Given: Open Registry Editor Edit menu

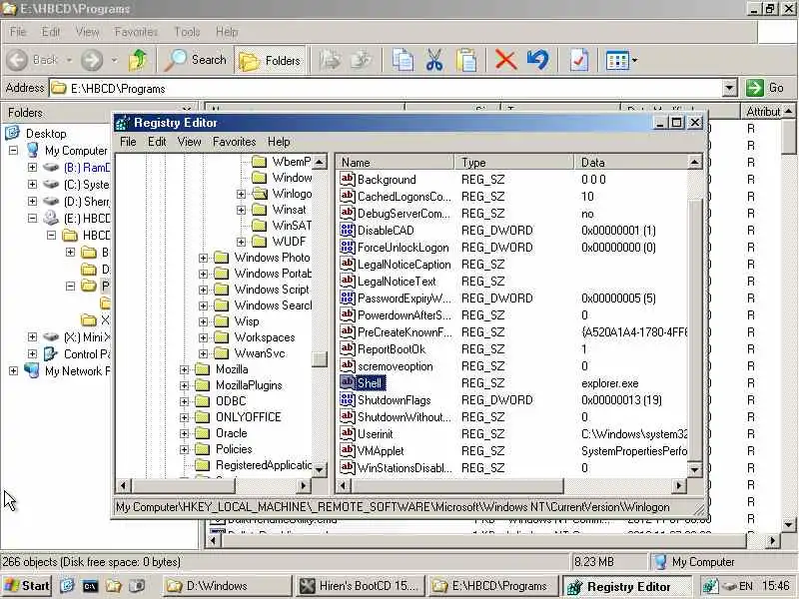Looking at the screenshot, I should coord(157,142).
